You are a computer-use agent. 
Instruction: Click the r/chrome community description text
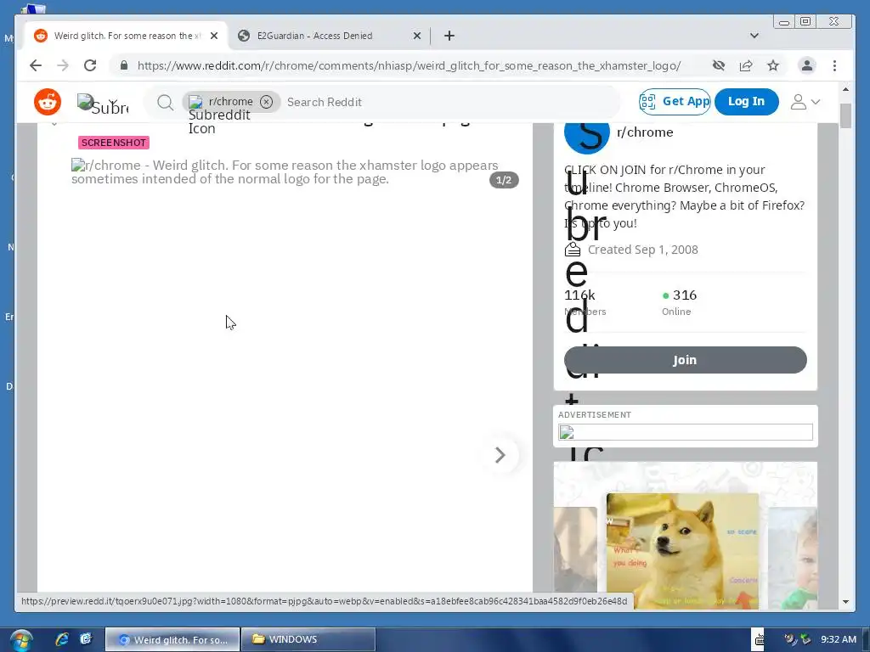[685, 196]
